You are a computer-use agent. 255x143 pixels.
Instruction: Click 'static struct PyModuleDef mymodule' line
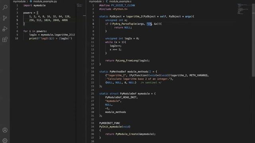127,94
